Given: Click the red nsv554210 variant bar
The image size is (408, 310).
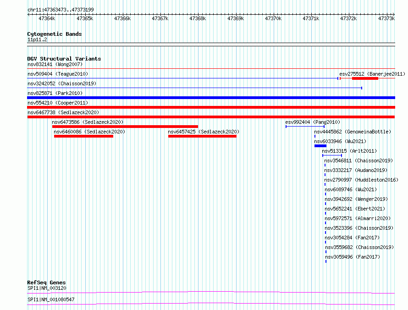Looking at the screenshot, I should coord(211,107).
